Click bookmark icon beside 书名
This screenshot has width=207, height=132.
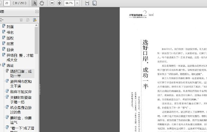pyautogui.click(x=4, y=32)
